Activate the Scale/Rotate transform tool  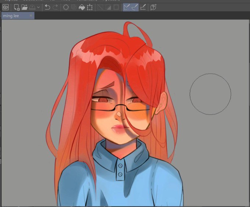(x=90, y=7)
